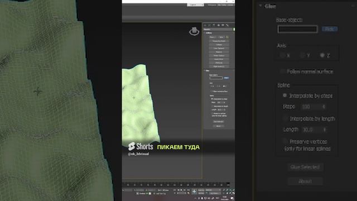The height and width of the screenshot is (201, 357).
Task: Open the Modify tab in command panel
Action: click(x=210, y=25)
